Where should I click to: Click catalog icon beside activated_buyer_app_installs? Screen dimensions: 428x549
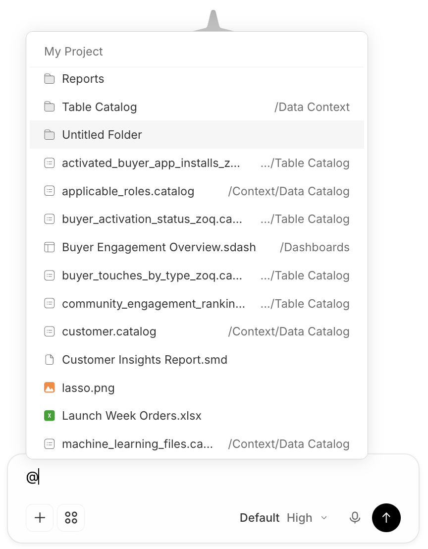50,163
